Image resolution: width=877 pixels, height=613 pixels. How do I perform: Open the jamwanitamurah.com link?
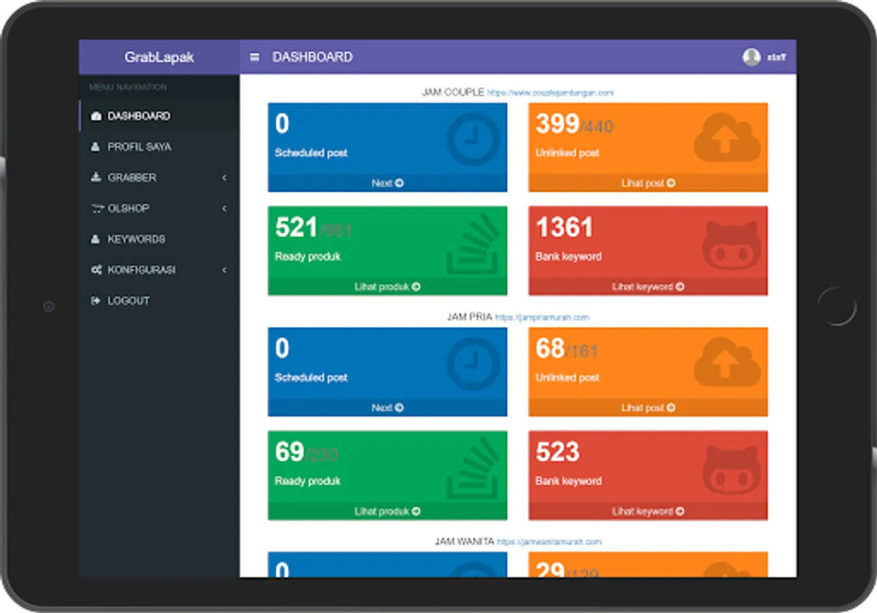(x=549, y=542)
